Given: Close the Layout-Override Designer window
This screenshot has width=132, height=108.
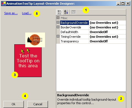Looking at the screenshot, I should pyautogui.click(x=128, y=4).
